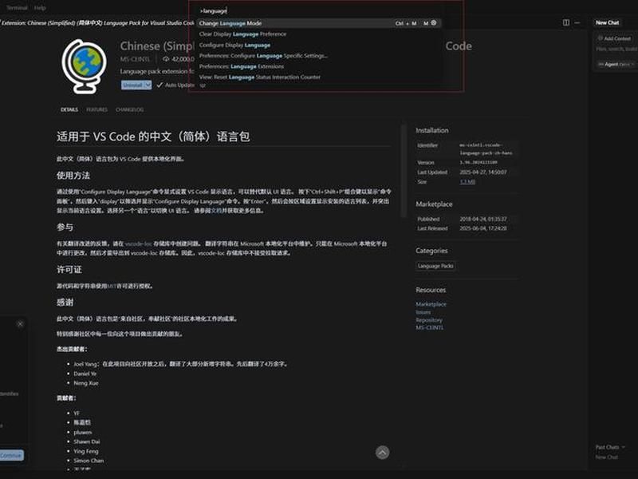Click the 使用方法 heading
The width and height of the screenshot is (638, 479).
pyautogui.click(x=73, y=176)
